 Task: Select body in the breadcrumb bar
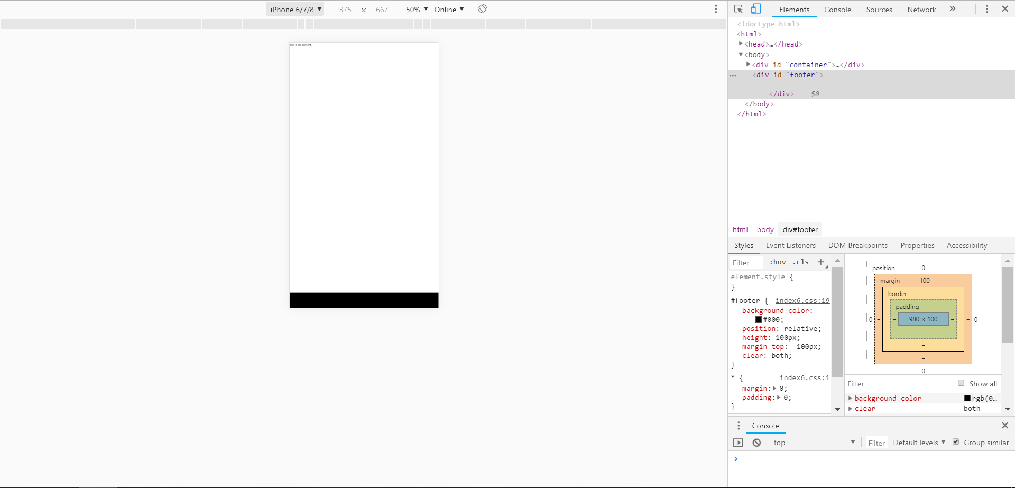pyautogui.click(x=765, y=229)
